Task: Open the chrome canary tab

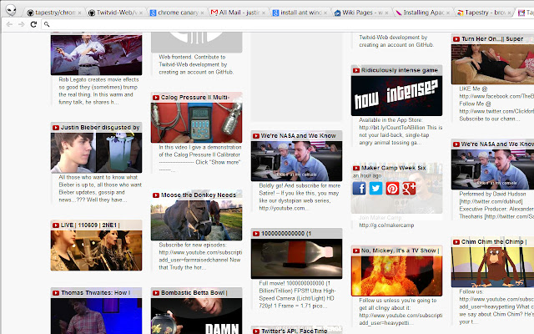Action: (177, 13)
